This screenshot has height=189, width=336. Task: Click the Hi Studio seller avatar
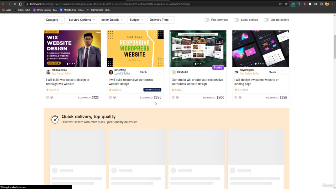point(174,72)
